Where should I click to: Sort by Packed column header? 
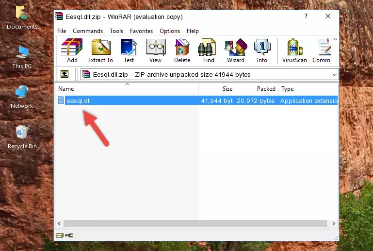click(257, 89)
